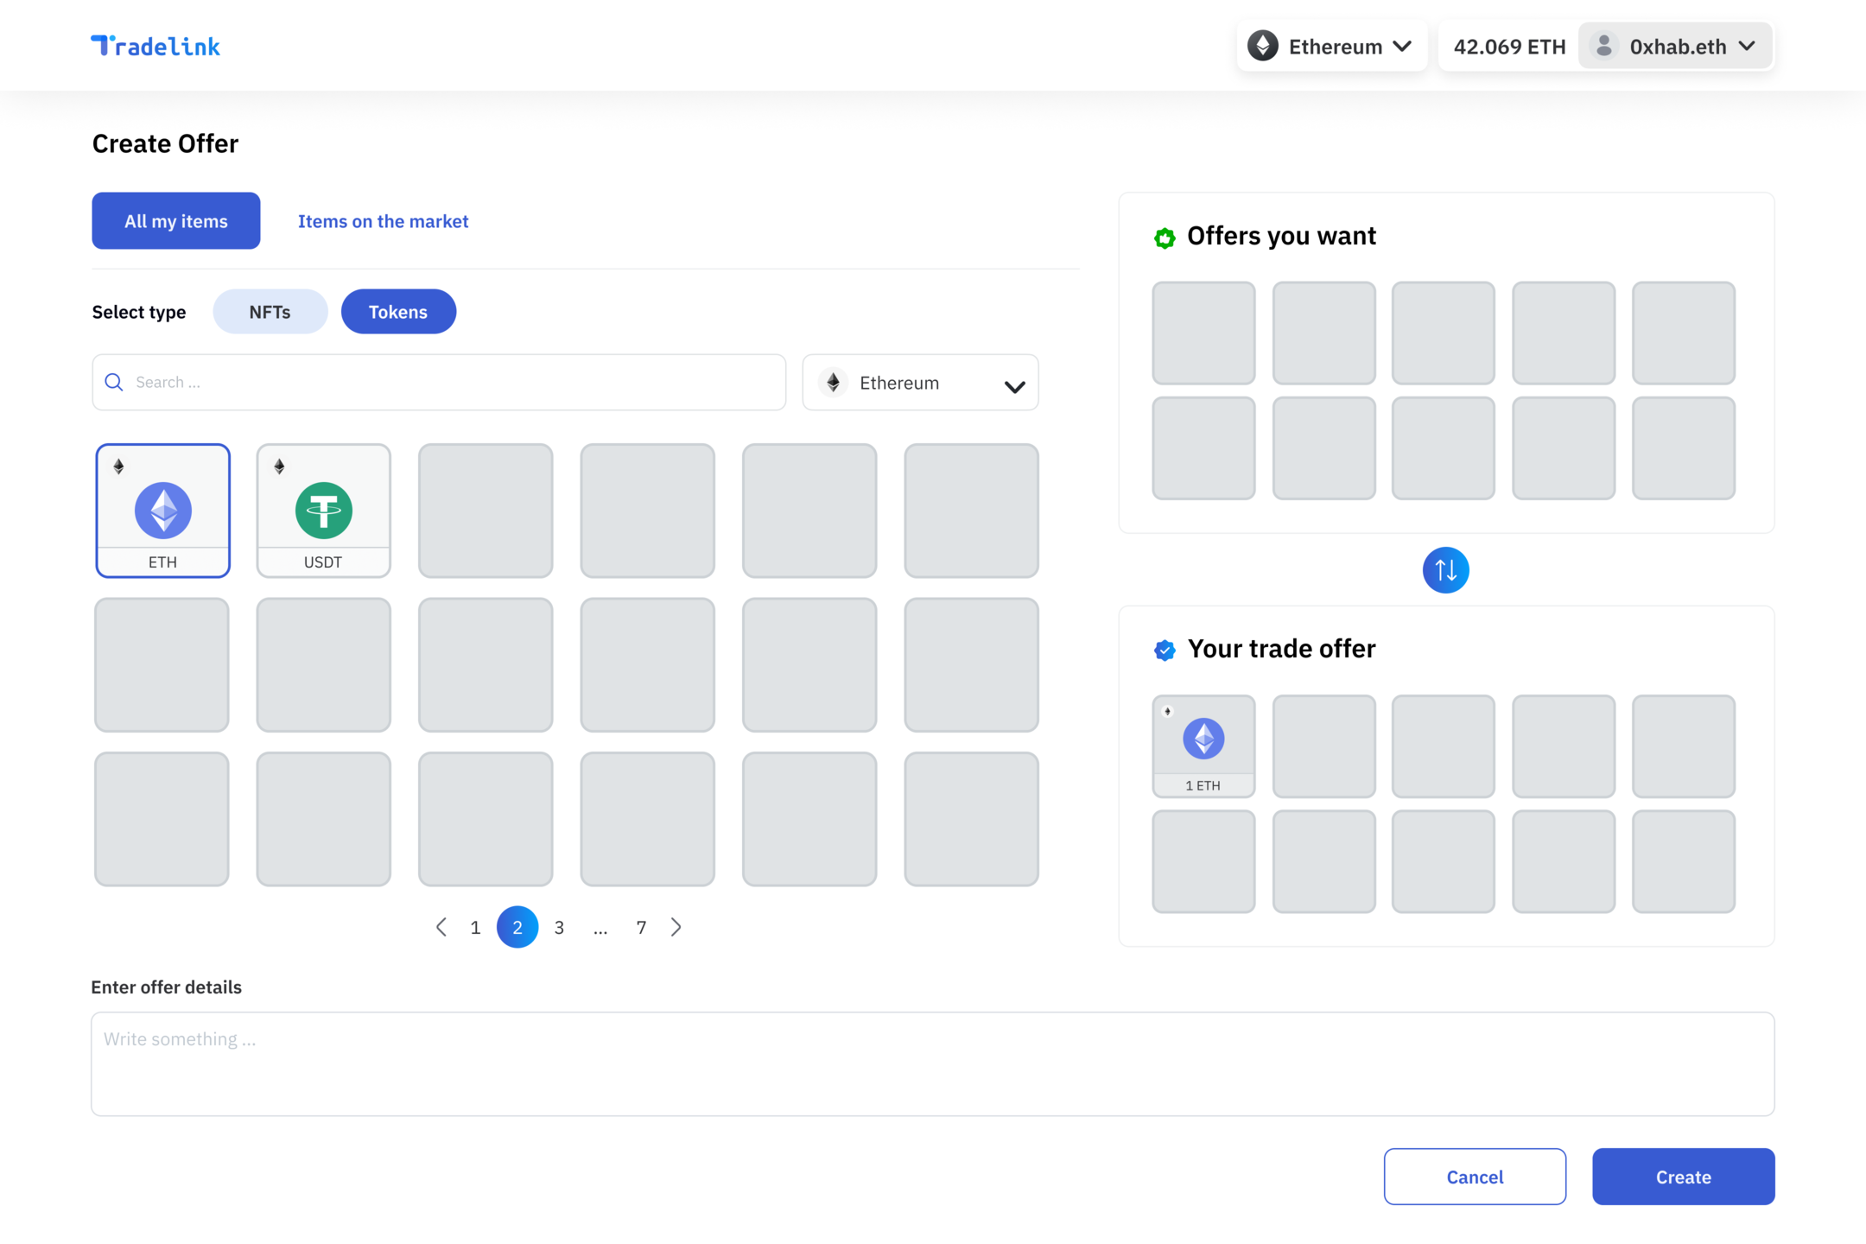This screenshot has height=1244, width=1866.
Task: Go to previous page arrow
Action: pos(441,927)
